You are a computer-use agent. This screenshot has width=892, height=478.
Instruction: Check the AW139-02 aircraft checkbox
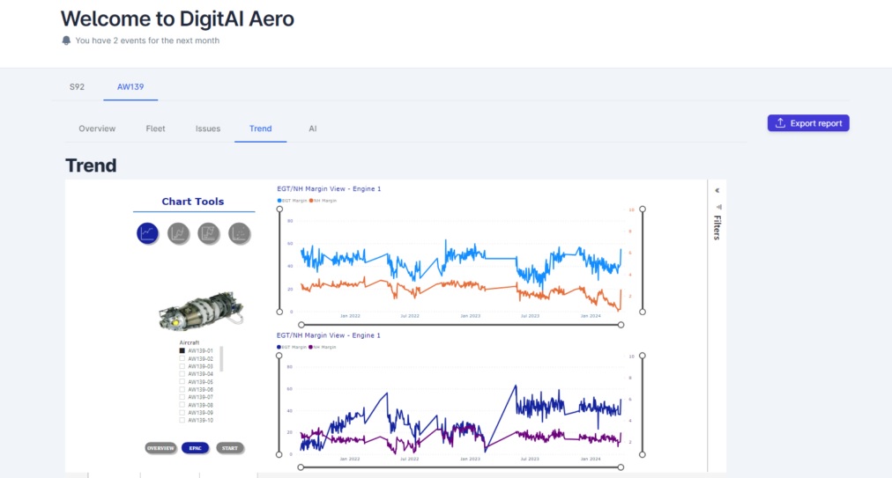pos(182,358)
